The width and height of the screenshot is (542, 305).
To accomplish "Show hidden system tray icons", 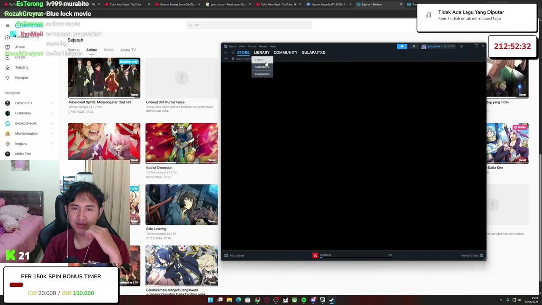I will [501, 300].
